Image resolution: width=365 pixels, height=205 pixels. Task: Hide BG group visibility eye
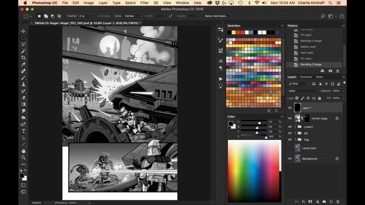(290, 133)
